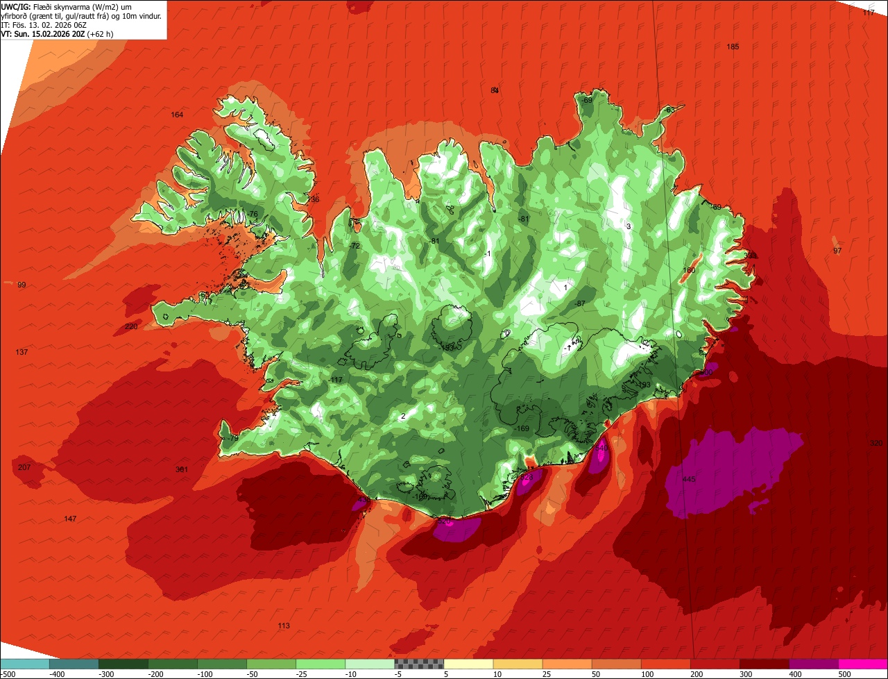
Task: Select the -200 to -100 green legend swatch
Action: click(x=172, y=664)
